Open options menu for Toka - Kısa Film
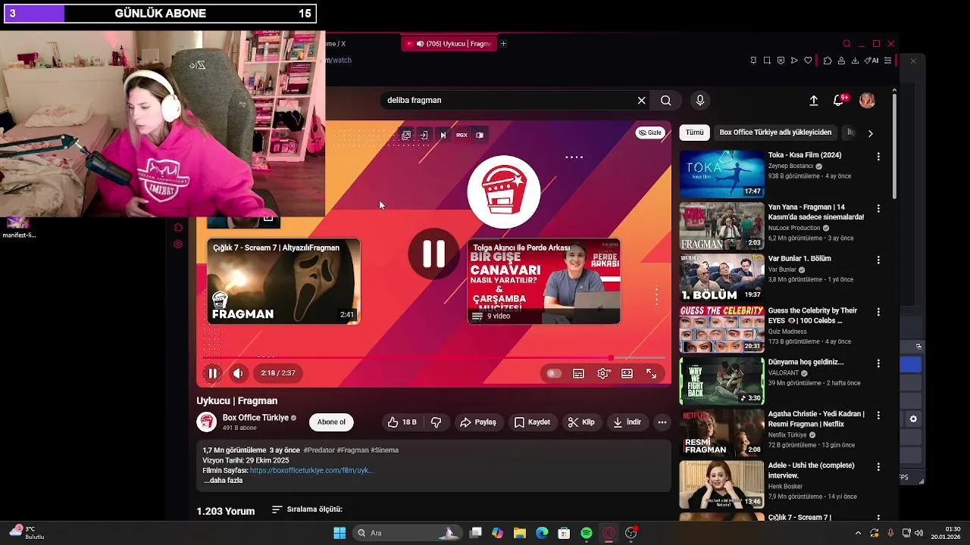Image resolution: width=970 pixels, height=545 pixels. (878, 157)
